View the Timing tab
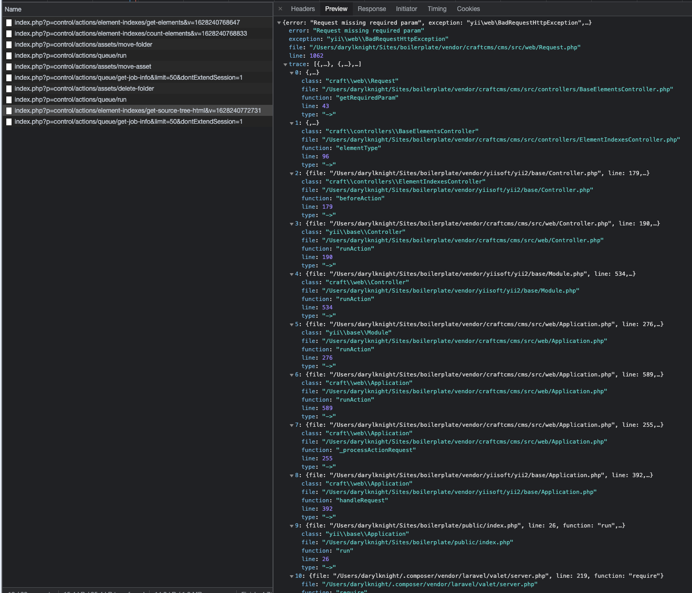Screen dimensions: 692x593 tap(437, 9)
